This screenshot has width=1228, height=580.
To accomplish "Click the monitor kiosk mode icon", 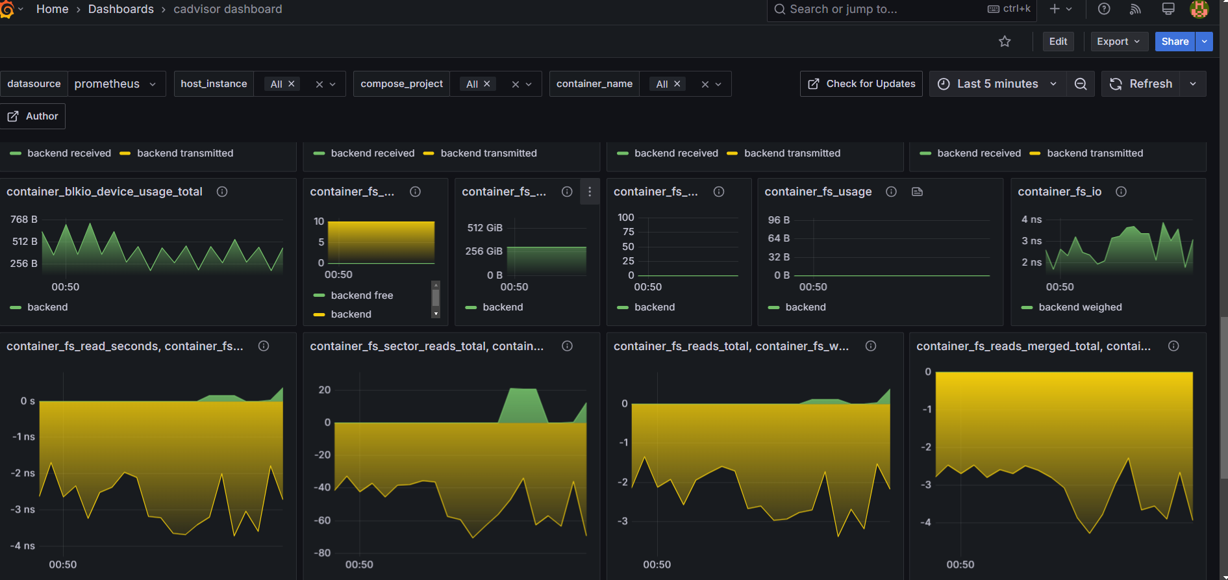I will [x=1168, y=9].
